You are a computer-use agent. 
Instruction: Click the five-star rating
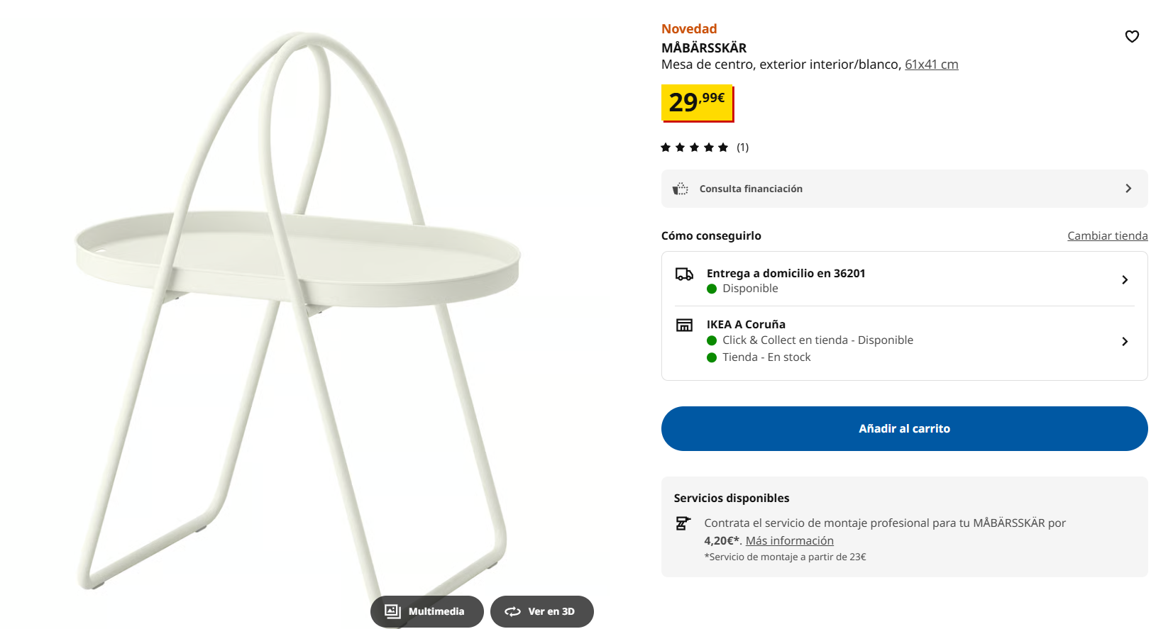pos(694,147)
